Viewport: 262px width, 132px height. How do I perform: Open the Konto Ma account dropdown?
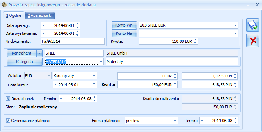pyautogui.click(x=235, y=33)
